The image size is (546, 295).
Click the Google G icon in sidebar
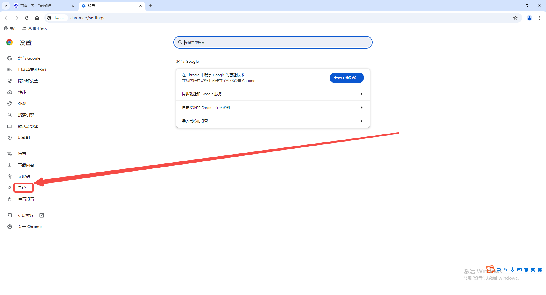[x=10, y=58]
